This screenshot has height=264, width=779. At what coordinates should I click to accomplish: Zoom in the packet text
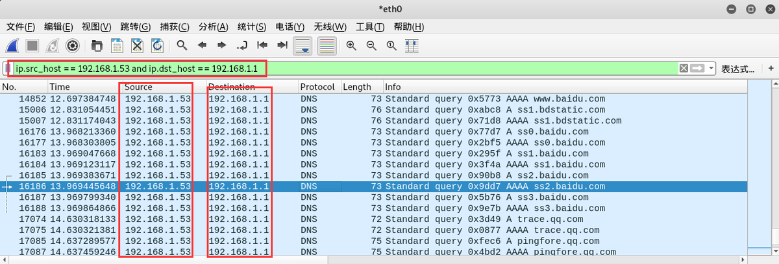351,45
